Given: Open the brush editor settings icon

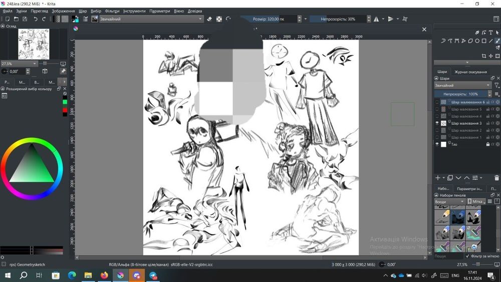Looking at the screenshot, I should 85,19.
